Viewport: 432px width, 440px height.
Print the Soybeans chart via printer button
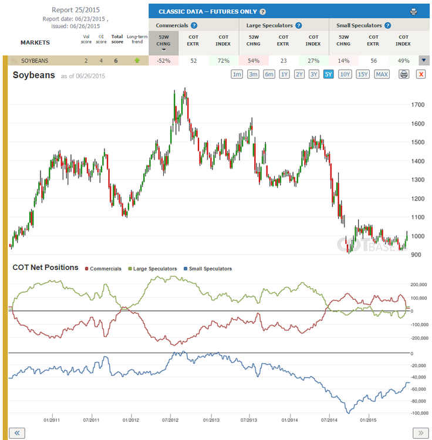pyautogui.click(x=404, y=75)
